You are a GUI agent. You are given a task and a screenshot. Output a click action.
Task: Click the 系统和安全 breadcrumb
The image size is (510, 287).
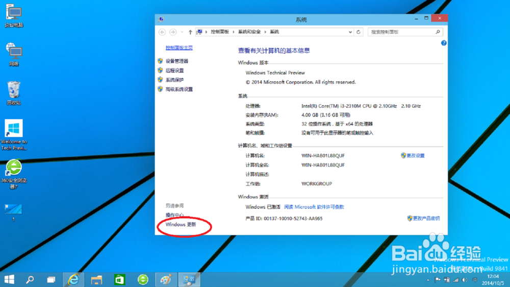[249, 32]
